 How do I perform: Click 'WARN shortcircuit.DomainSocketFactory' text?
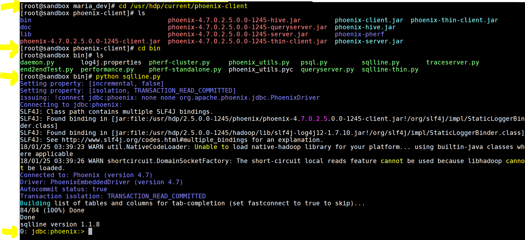[x=160, y=161]
